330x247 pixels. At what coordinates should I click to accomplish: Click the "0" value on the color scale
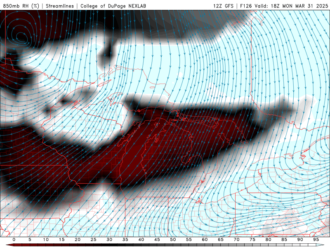coord(14,240)
